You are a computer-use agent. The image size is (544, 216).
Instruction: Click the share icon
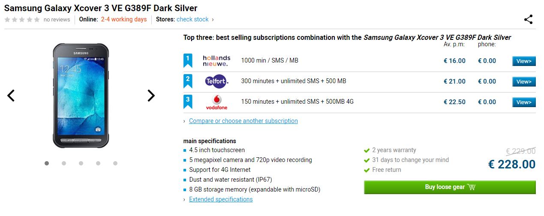(528, 19)
